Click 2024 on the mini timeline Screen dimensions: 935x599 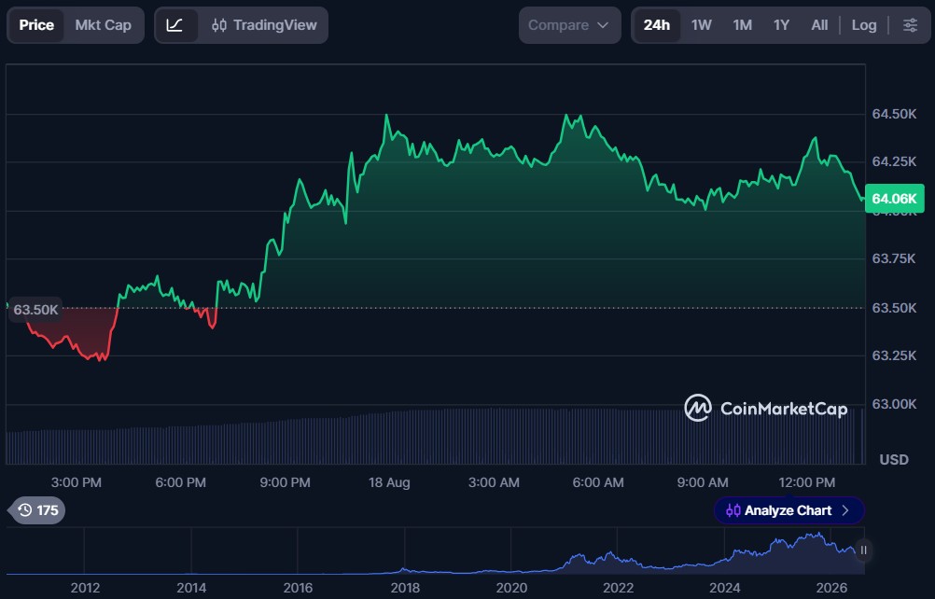click(x=725, y=589)
